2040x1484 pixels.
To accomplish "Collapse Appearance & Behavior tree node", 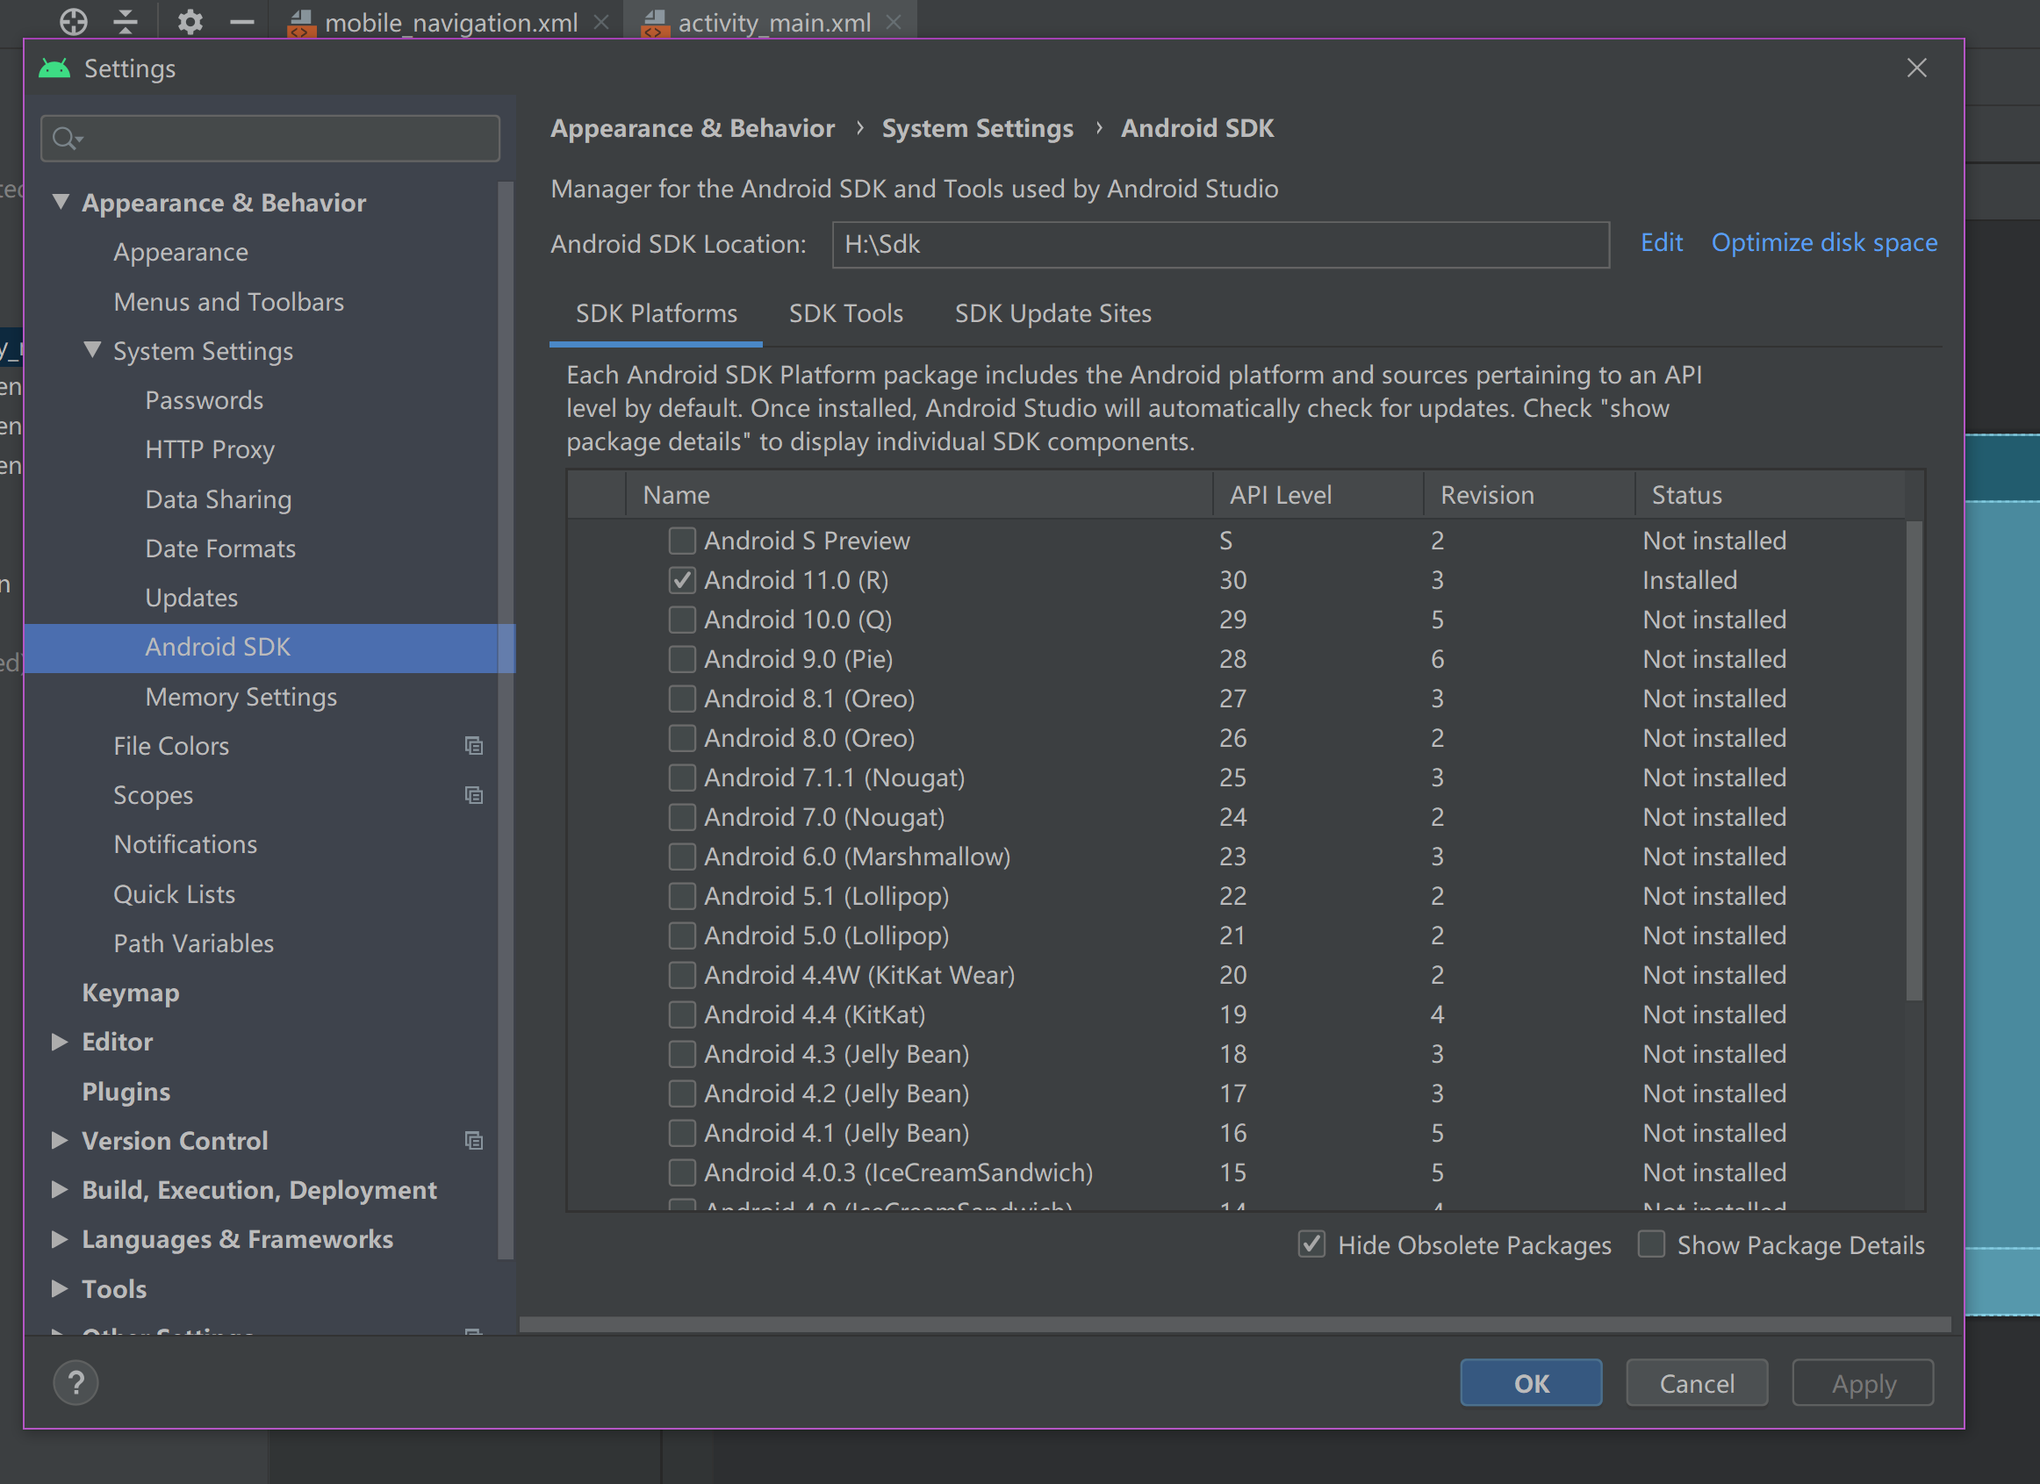I will pos(61,202).
